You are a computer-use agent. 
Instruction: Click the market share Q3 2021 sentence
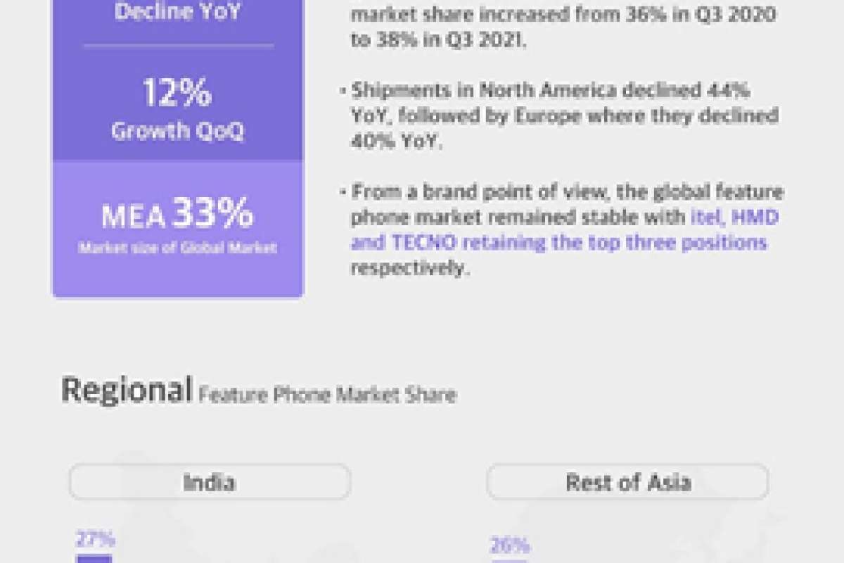click(563, 27)
